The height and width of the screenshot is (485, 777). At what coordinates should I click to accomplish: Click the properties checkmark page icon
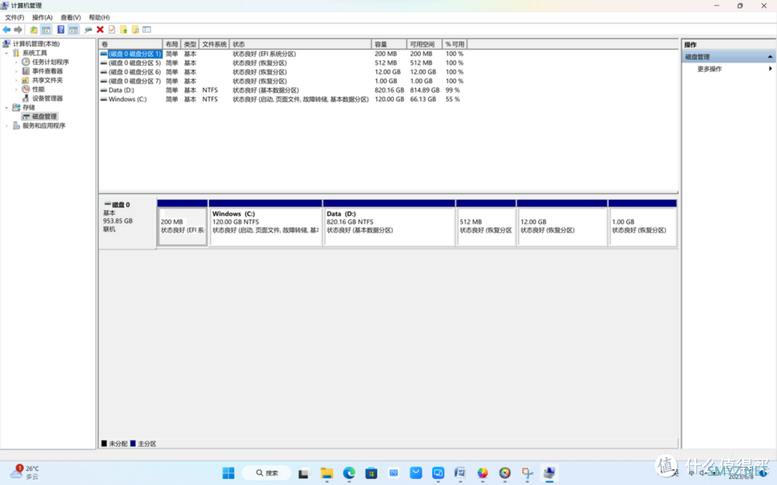(112, 29)
